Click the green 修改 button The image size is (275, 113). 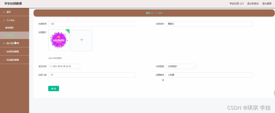[54, 88]
